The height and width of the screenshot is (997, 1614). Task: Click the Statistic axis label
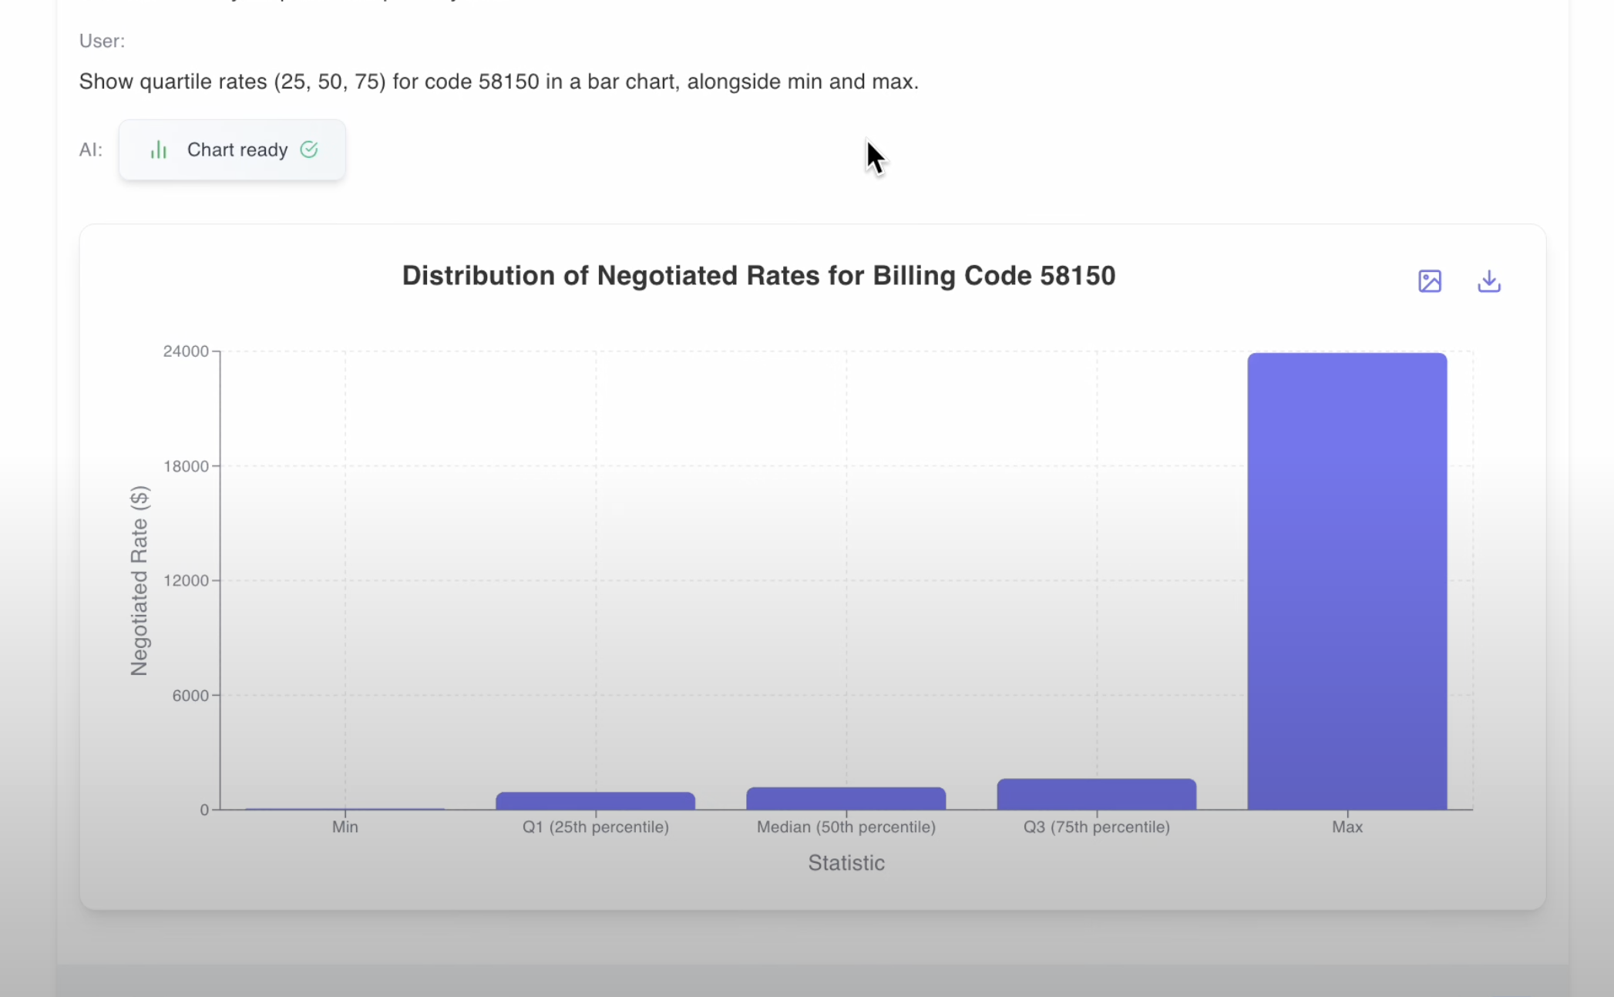pos(846,863)
